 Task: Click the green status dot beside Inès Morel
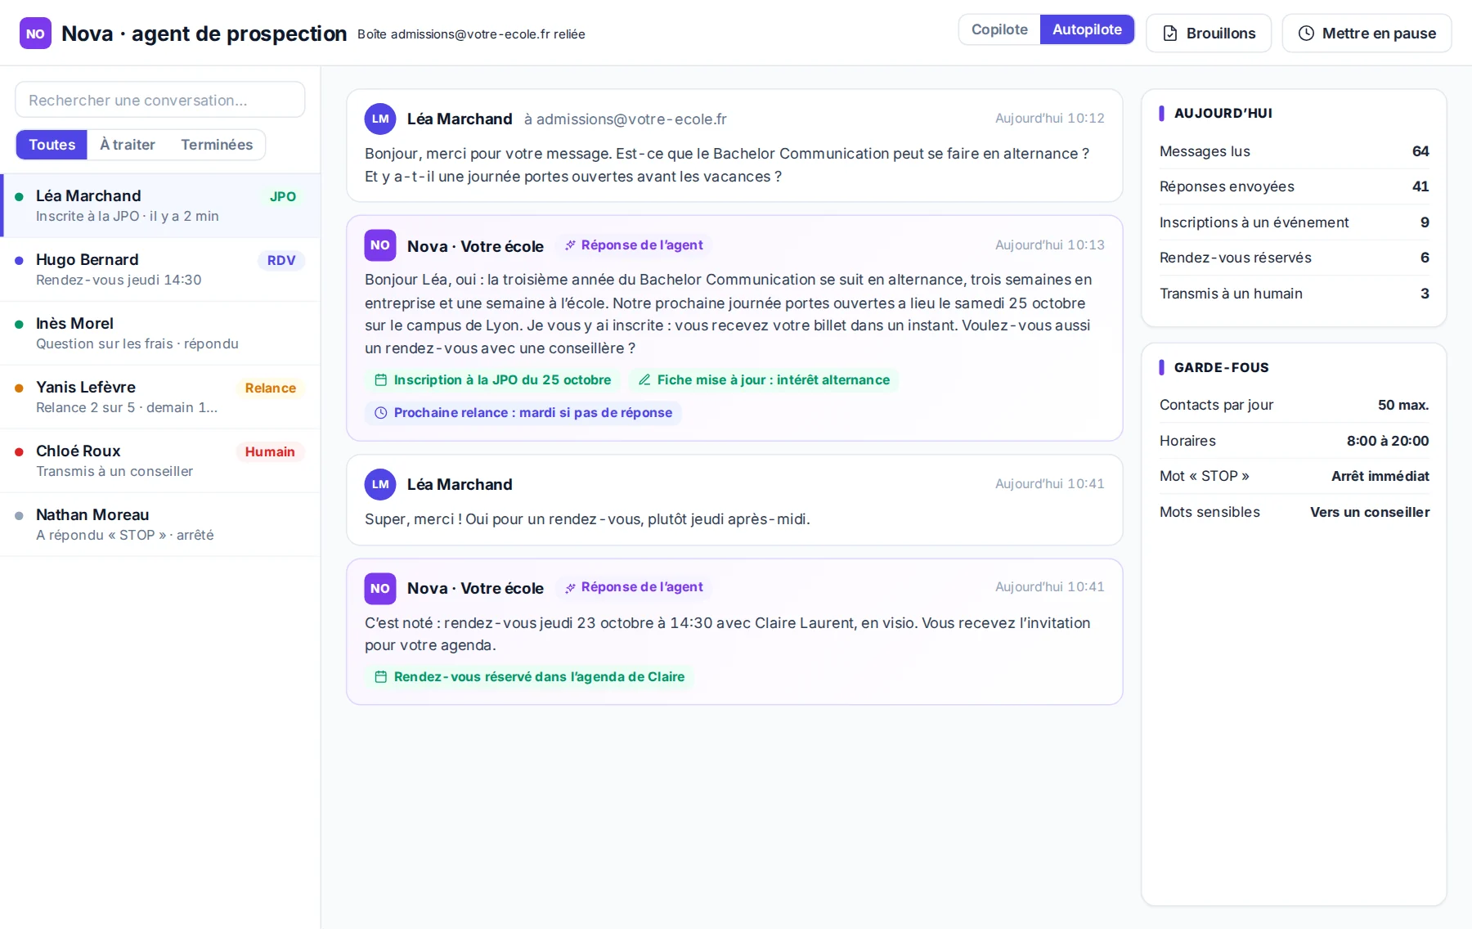tap(19, 324)
